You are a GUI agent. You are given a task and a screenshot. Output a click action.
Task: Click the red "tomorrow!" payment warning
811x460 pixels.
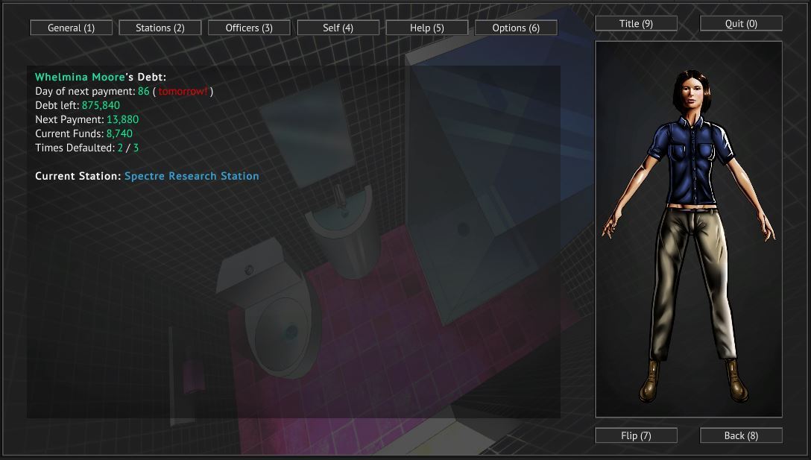tap(183, 91)
